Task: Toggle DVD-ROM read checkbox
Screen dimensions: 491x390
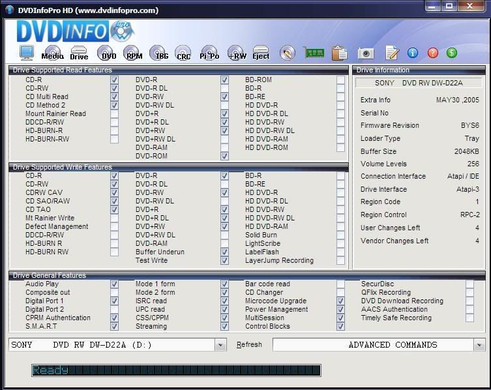Action: (x=224, y=156)
